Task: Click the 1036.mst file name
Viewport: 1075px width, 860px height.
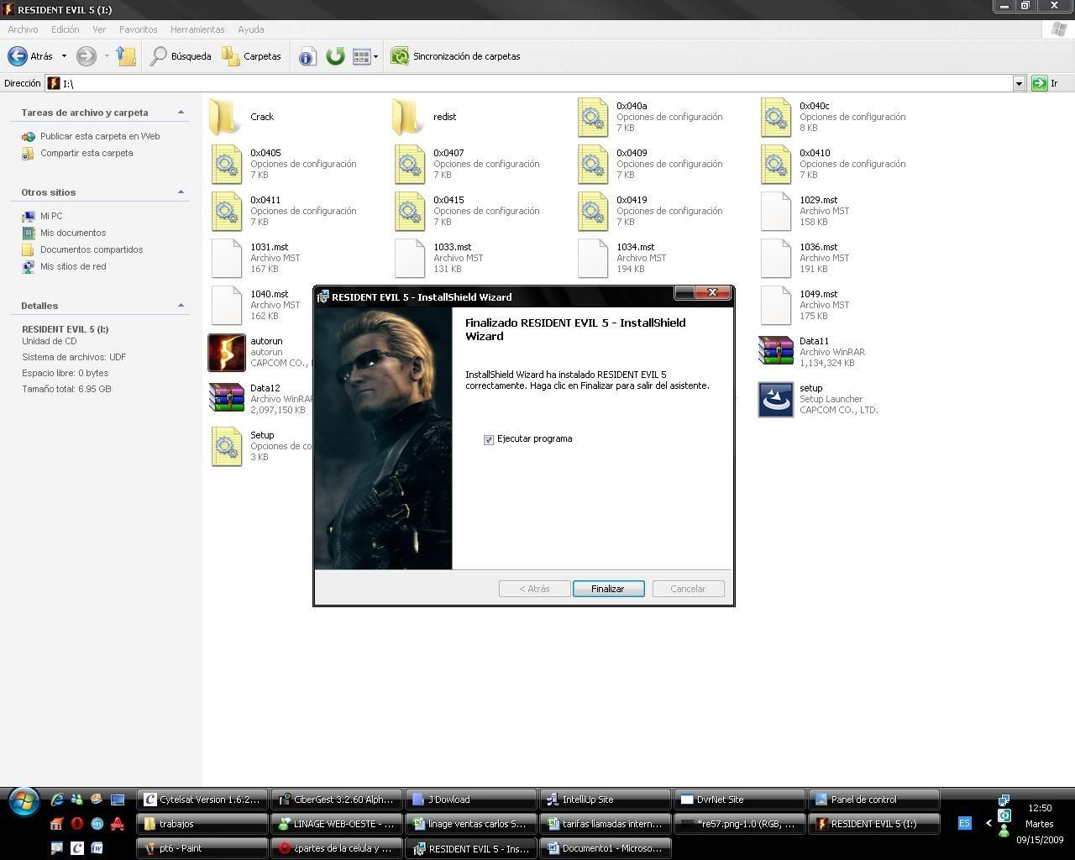Action: [818, 247]
